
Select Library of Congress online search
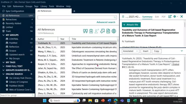coord(18,82)
